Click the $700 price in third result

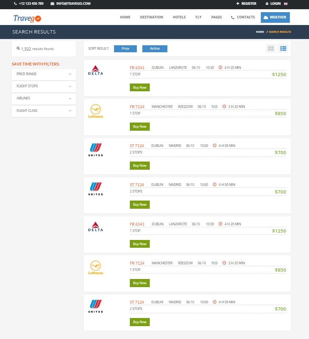280,152
